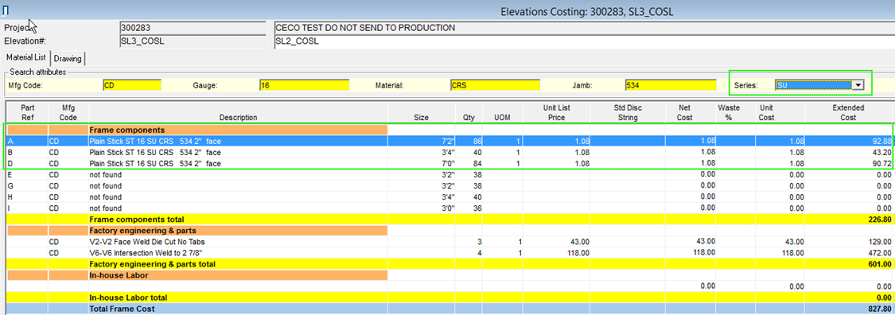Click the 129.00 extended cost cell
The height and width of the screenshot is (315, 895).
[848, 241]
